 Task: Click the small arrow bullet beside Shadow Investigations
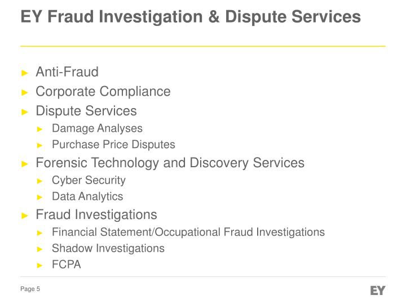coord(39,249)
